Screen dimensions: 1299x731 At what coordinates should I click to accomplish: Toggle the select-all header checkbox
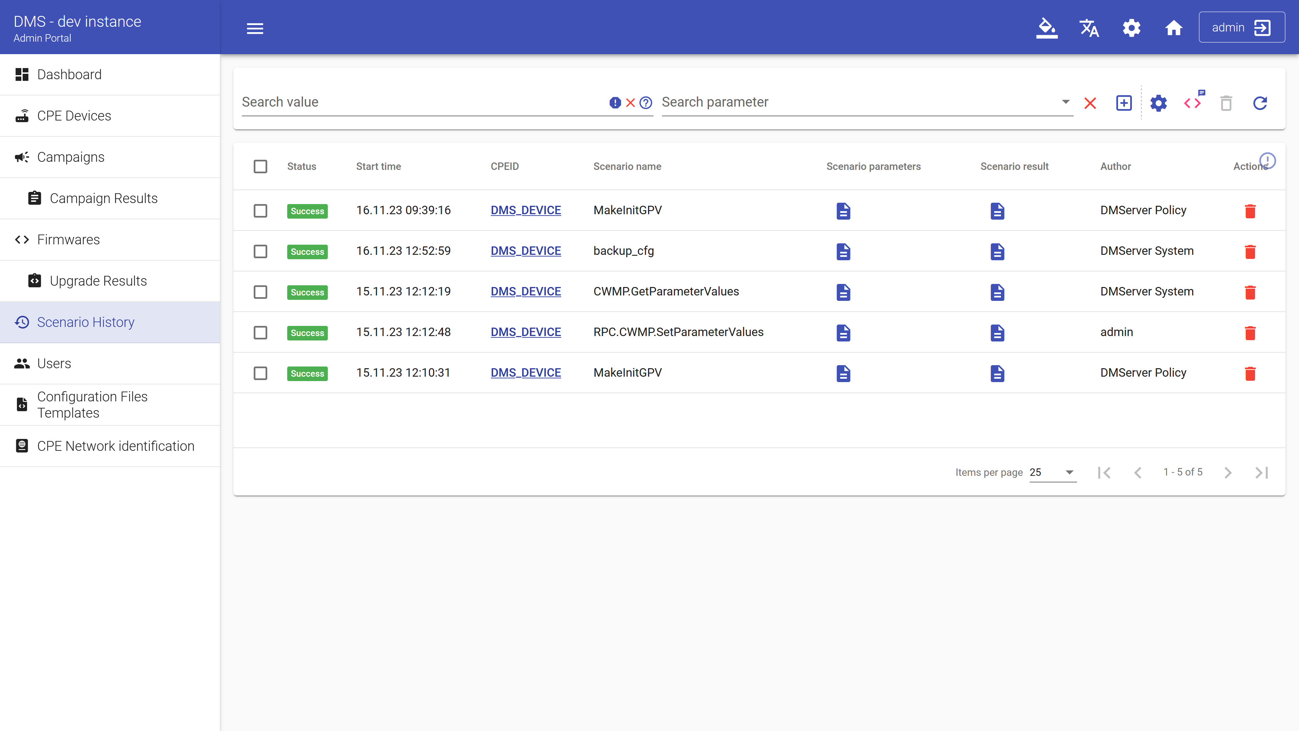pyautogui.click(x=260, y=167)
